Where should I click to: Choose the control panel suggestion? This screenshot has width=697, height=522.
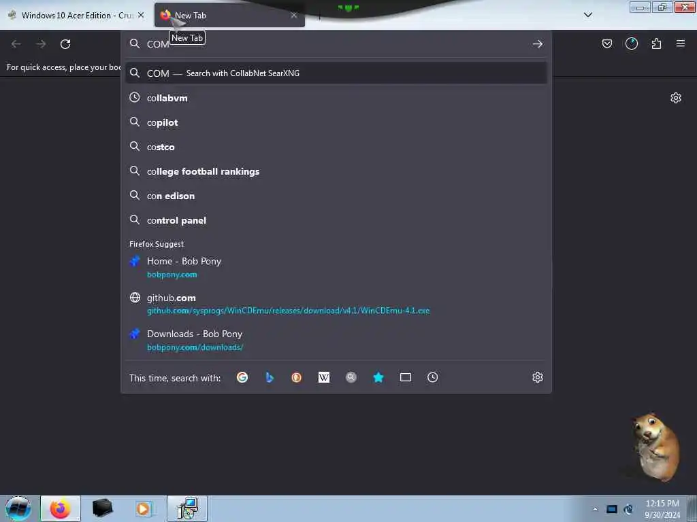click(336, 220)
